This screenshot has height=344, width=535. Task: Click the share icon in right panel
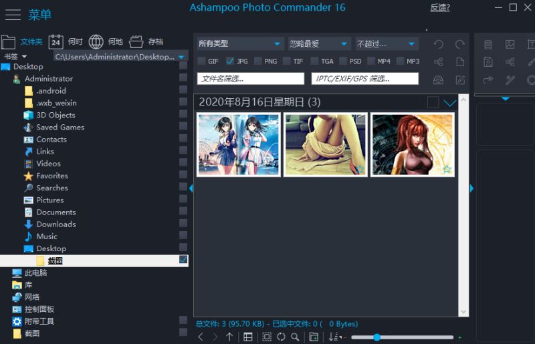(x=510, y=61)
